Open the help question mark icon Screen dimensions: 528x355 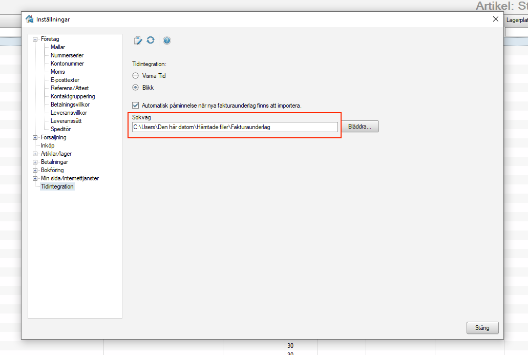coord(166,40)
